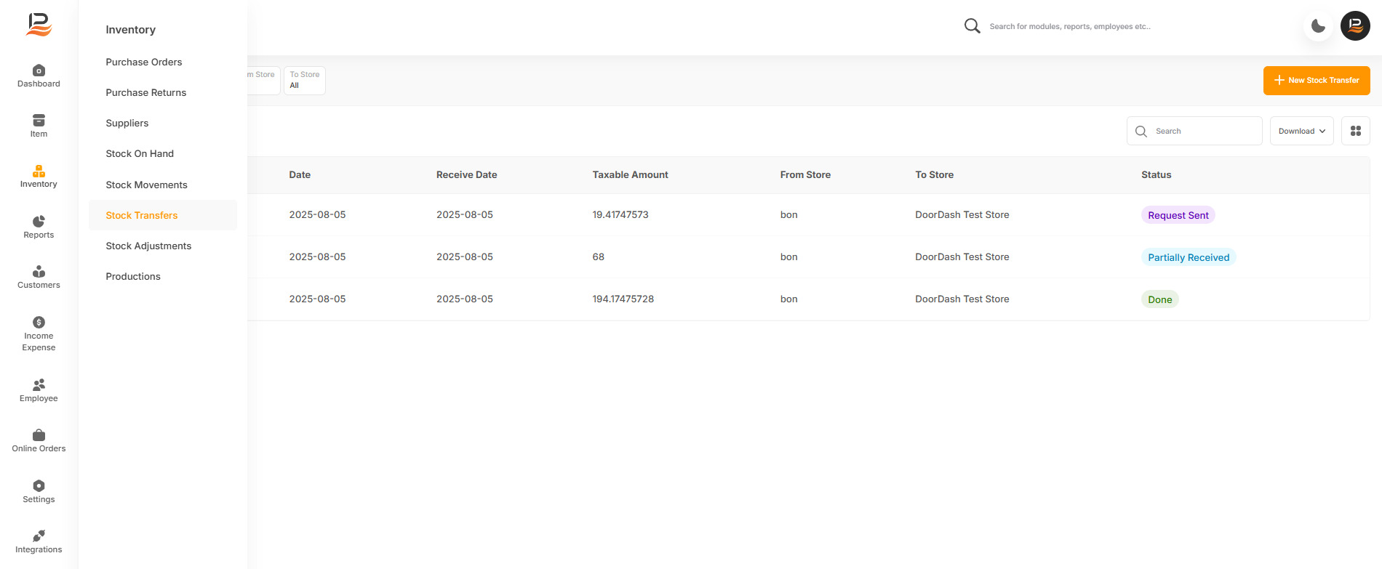The width and height of the screenshot is (1382, 569).
Task: Click the To Store column header
Action: 934,174
